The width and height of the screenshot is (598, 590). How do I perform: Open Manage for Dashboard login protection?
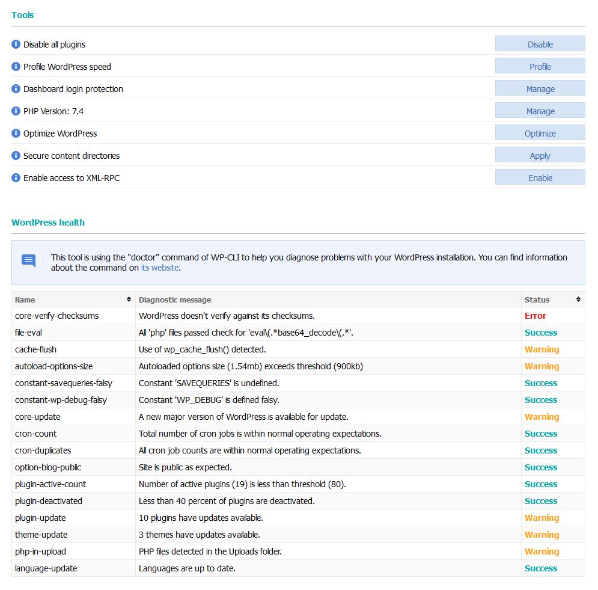tap(539, 88)
